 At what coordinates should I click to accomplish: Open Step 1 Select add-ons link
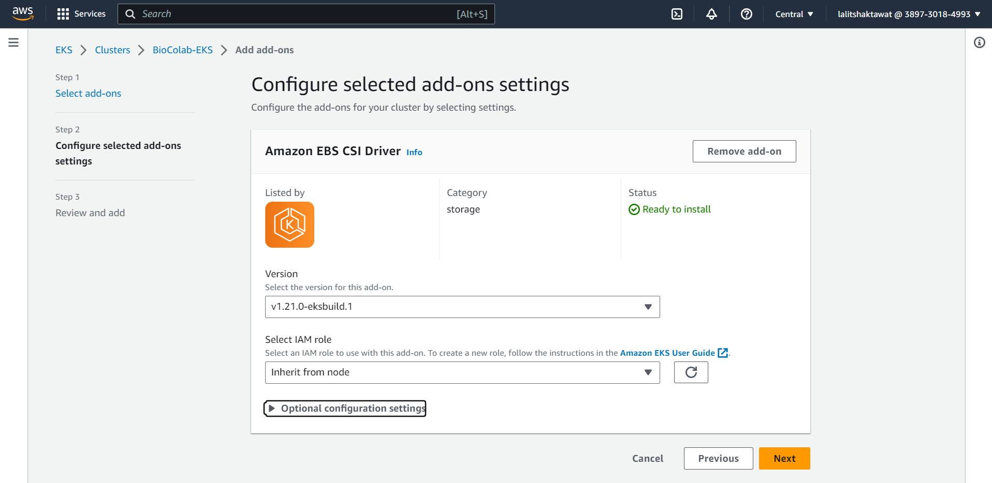88,94
